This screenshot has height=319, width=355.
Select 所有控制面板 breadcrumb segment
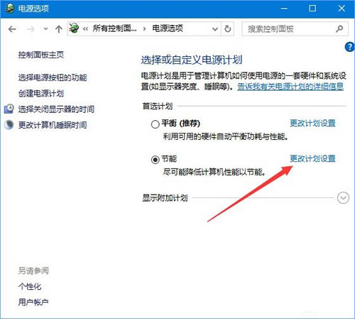[114, 28]
